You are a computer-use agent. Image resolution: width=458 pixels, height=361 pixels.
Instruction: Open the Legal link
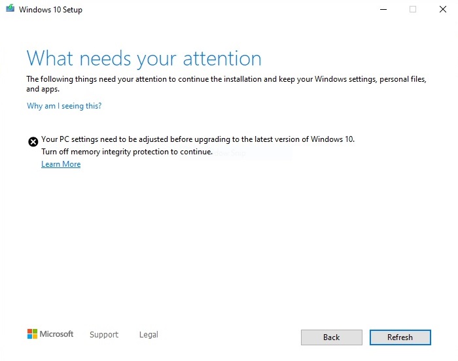click(149, 334)
